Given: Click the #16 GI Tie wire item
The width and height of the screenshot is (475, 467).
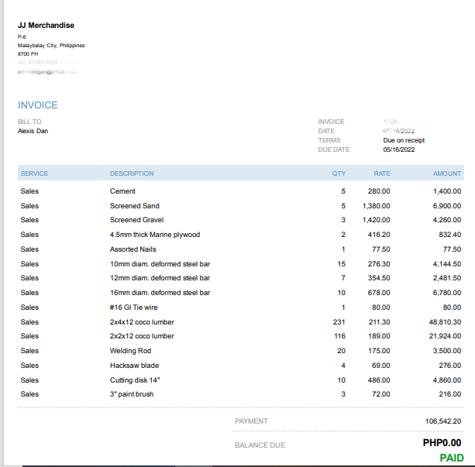Looking at the screenshot, I should coord(133,307).
